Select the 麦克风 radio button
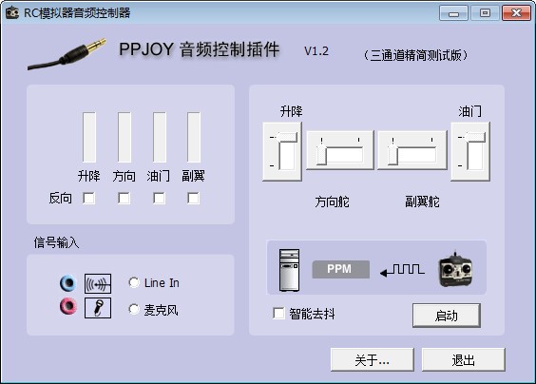The width and height of the screenshot is (536, 384). coord(134,309)
